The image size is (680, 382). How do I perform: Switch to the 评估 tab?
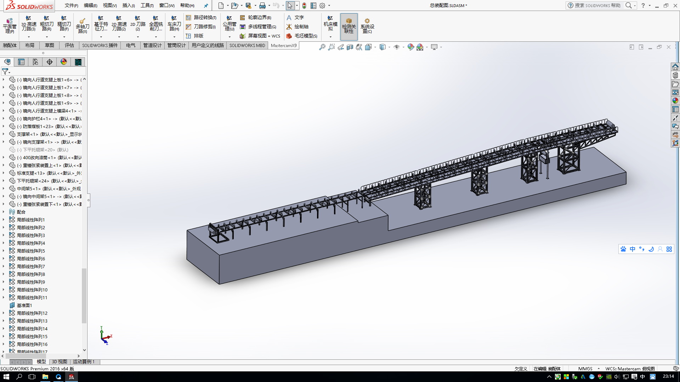69,45
